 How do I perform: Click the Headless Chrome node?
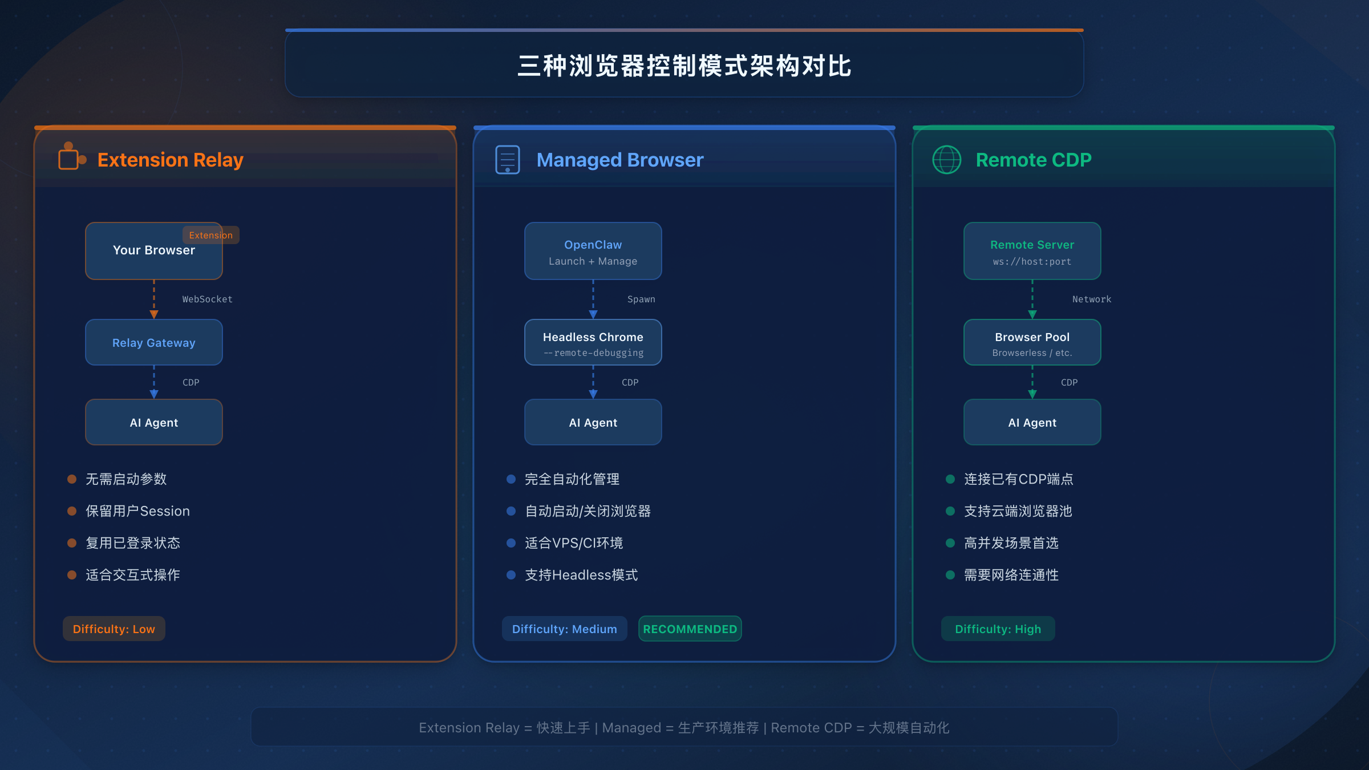pos(593,342)
